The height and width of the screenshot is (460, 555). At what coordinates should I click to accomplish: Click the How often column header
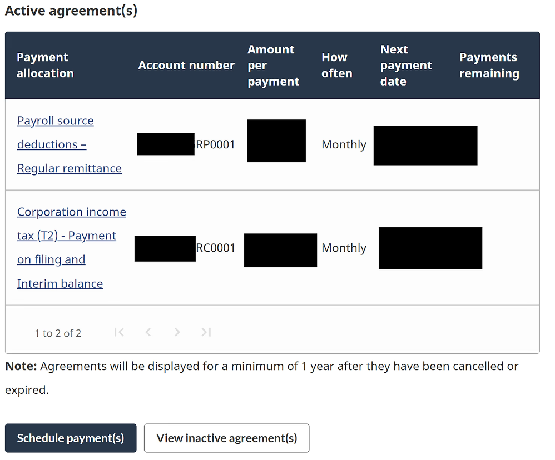[336, 66]
